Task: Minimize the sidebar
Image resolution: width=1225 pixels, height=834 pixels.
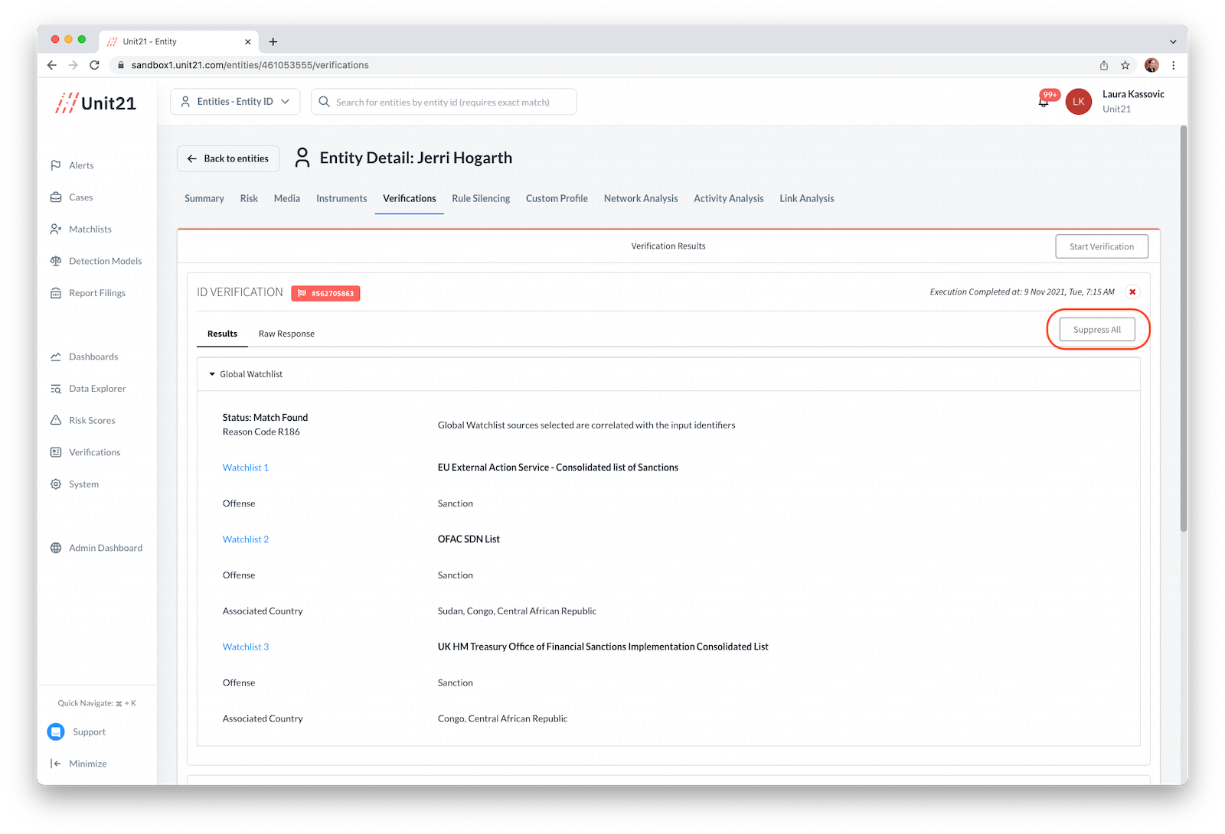Action: coord(78,764)
